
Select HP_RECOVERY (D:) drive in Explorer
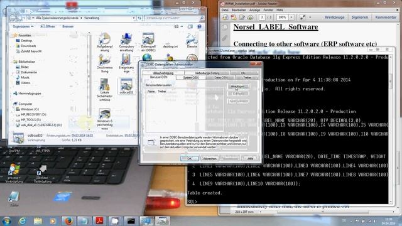[x=33, y=114]
